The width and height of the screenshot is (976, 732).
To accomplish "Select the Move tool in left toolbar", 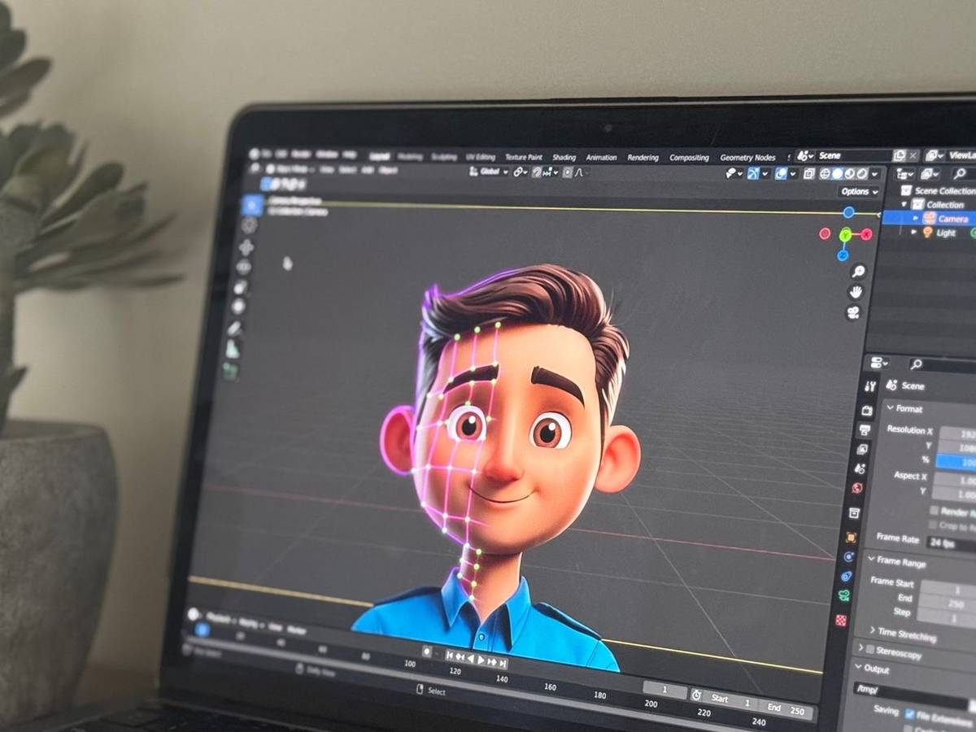I will pyautogui.click(x=246, y=247).
